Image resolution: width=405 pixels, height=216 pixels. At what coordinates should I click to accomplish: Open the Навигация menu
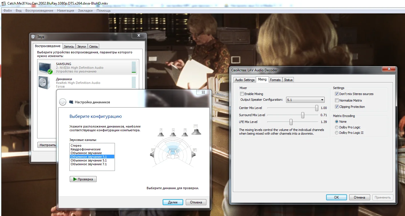pos(65,11)
